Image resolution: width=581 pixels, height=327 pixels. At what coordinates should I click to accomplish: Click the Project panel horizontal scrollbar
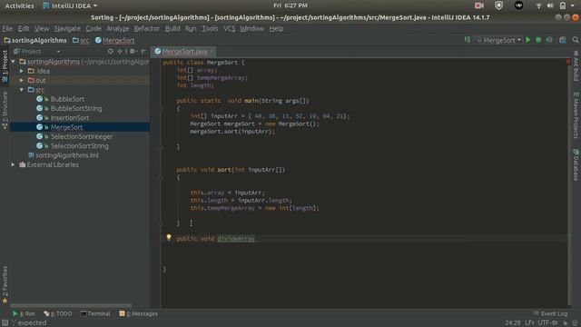pyautogui.click(x=71, y=306)
